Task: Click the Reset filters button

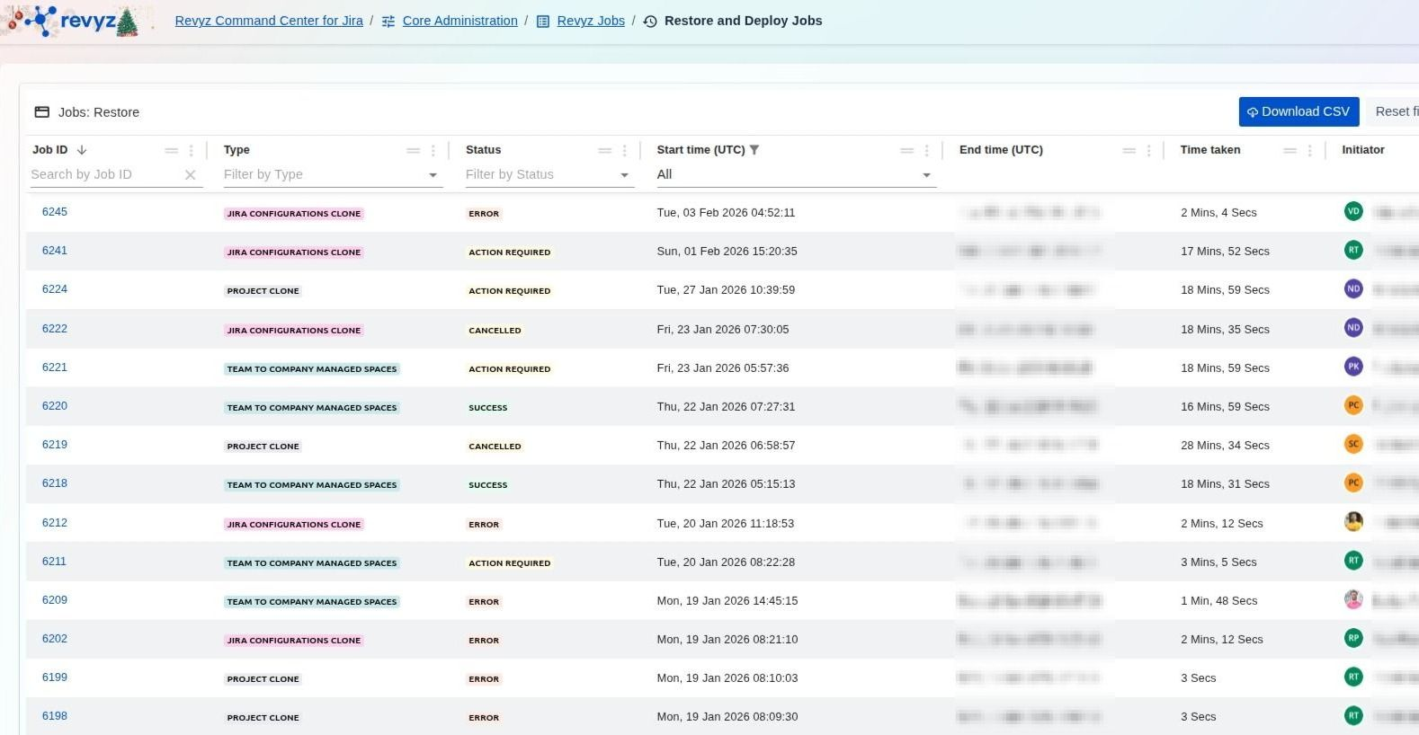Action: 1396,111
